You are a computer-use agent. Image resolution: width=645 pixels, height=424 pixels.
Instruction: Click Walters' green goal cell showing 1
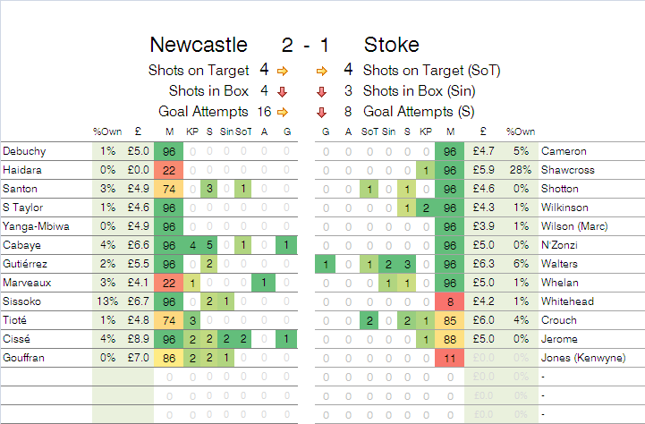[x=326, y=264]
